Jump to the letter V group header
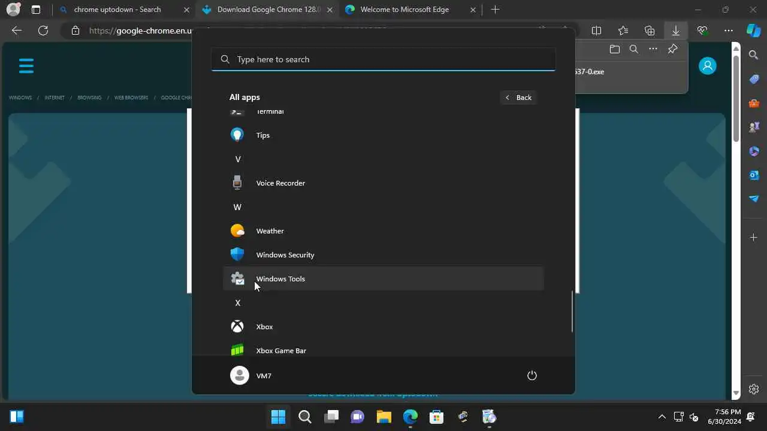 point(238,159)
